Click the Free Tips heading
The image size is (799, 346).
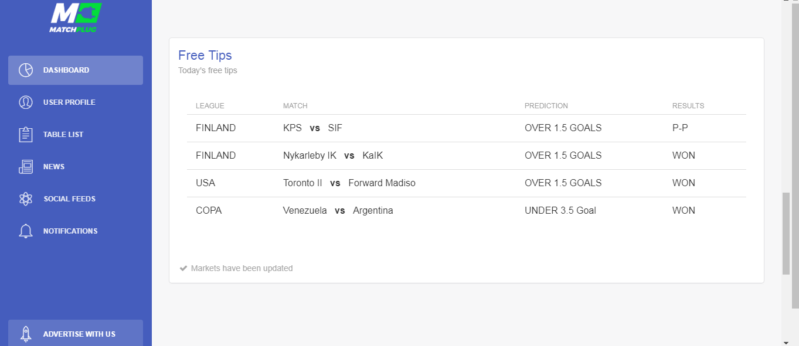click(x=205, y=55)
